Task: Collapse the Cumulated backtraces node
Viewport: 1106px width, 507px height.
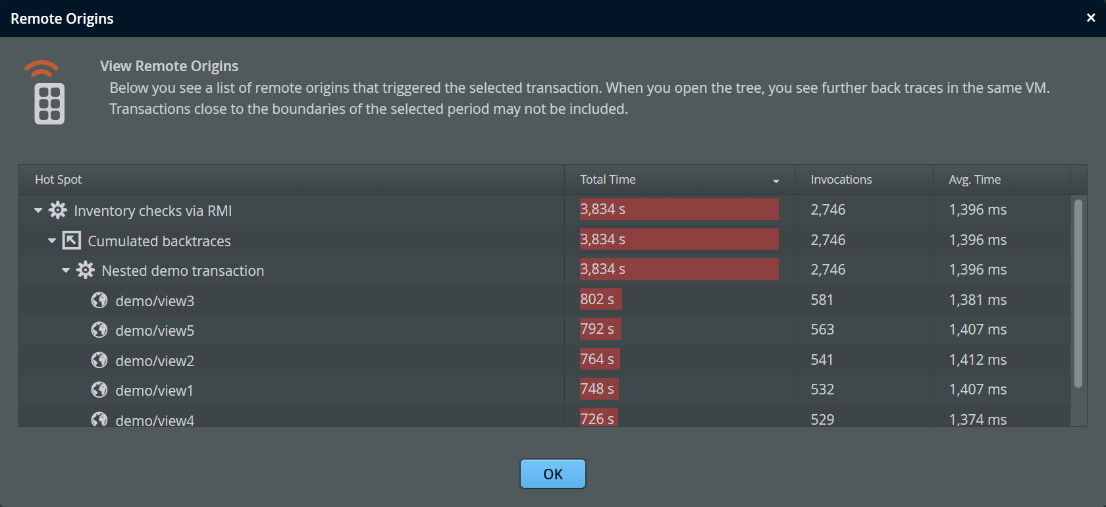Action: 52,241
